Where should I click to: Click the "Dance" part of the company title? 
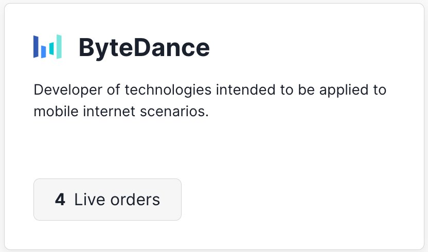[170, 48]
